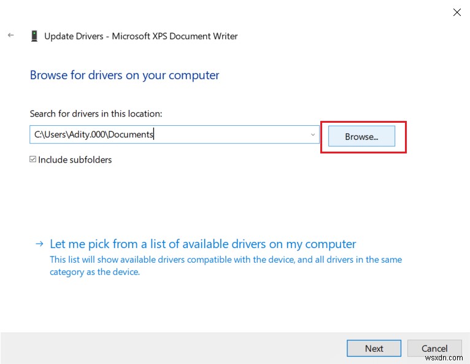Click 'Search for drivers in this location:' label
The width and height of the screenshot is (470, 364).
pyautogui.click(x=96, y=114)
